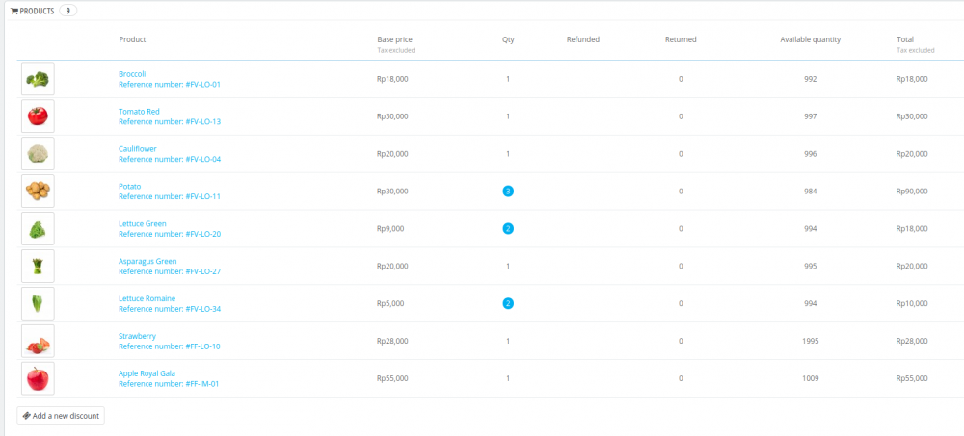Open the Potato product link
Image resolution: width=964 pixels, height=436 pixels.
[130, 186]
